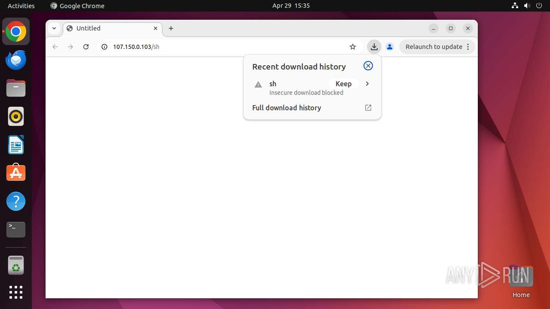Screen dimensions: 550x309
Task: Select the sh file name in downloads
Action: point(273,84)
